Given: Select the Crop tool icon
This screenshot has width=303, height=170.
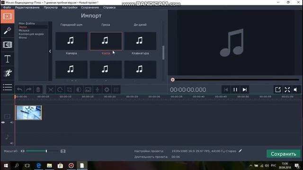Looking at the screenshot, I should [70, 90].
